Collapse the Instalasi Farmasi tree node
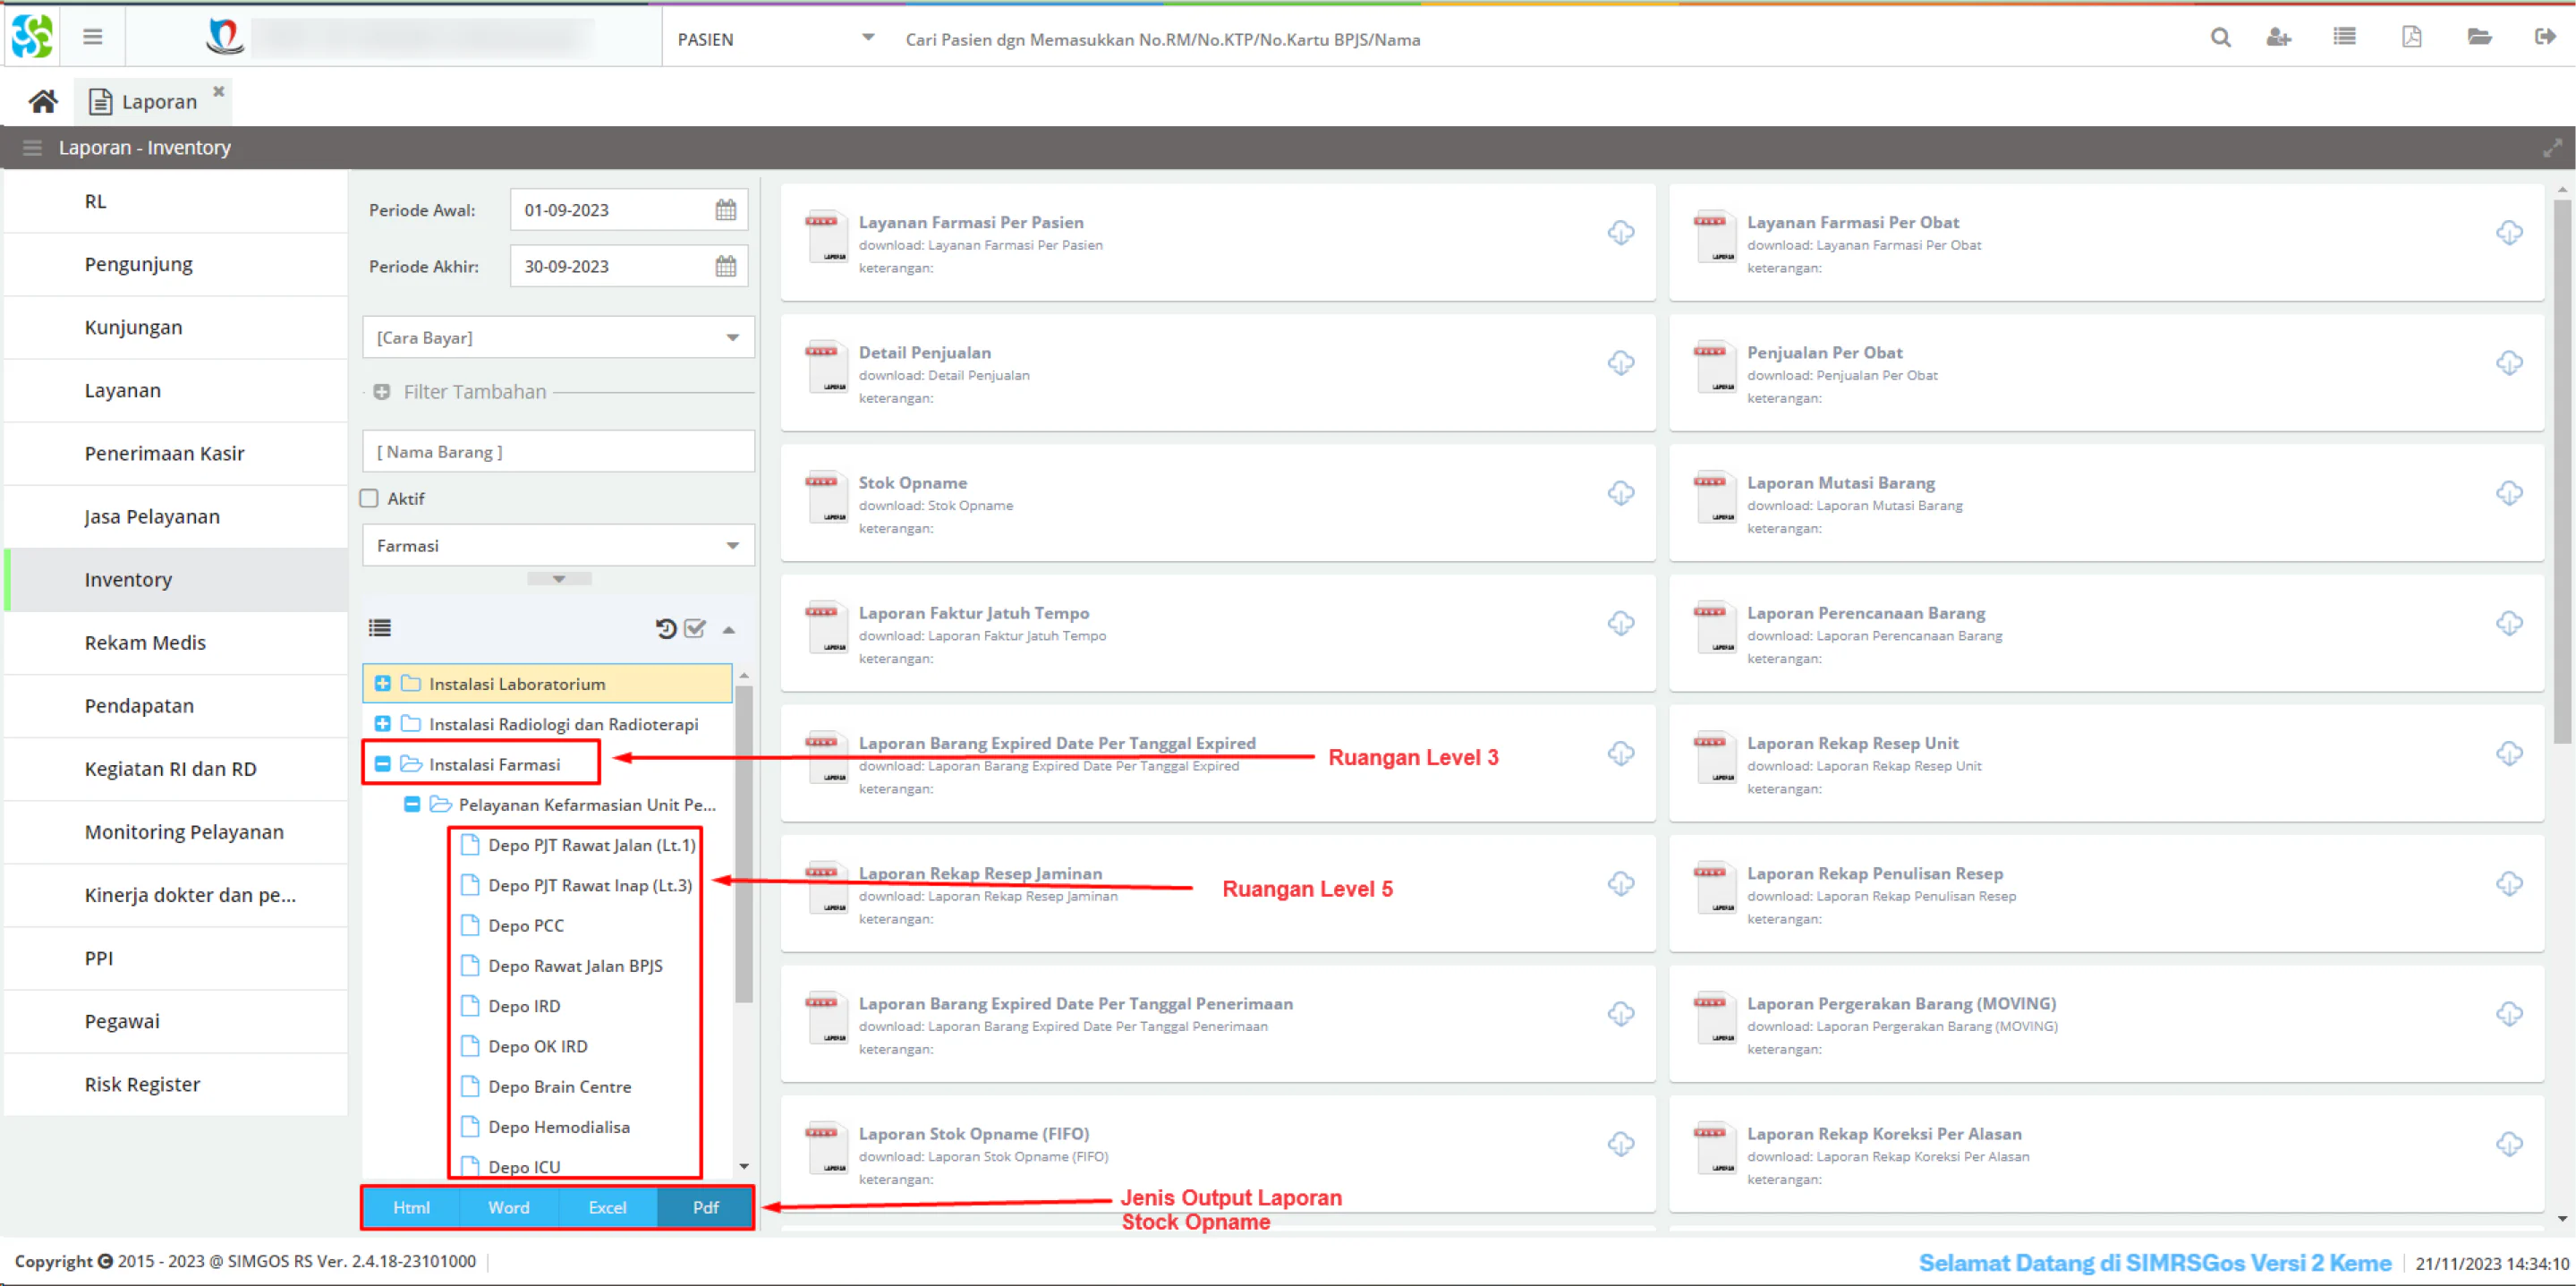 [382, 764]
